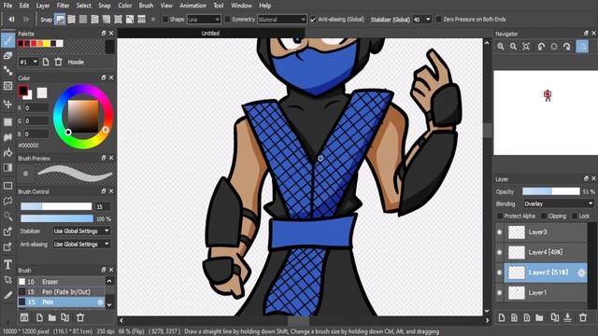Select the Eyedropper tool
This screenshot has height=336, width=598.
click(7, 295)
